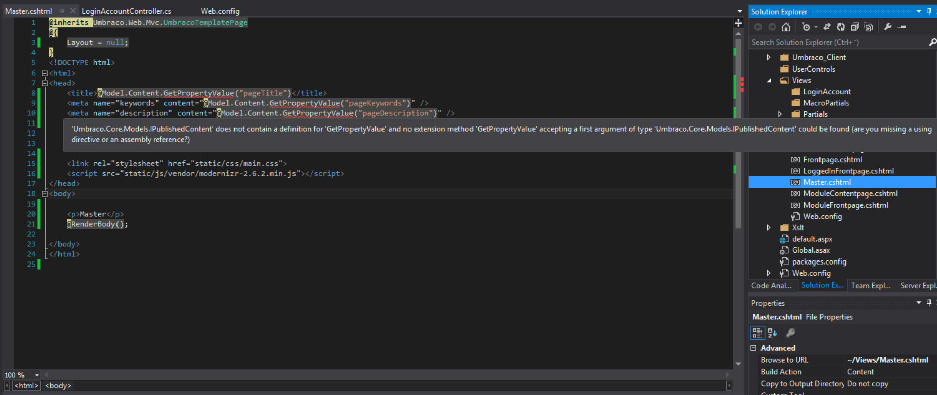Click Umbraco_Client folder icon
Viewport: 937px width, 395px height.
[784, 57]
